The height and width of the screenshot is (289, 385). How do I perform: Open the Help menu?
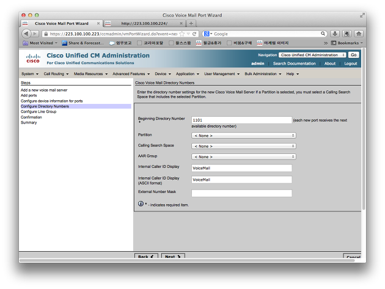tap(293, 74)
